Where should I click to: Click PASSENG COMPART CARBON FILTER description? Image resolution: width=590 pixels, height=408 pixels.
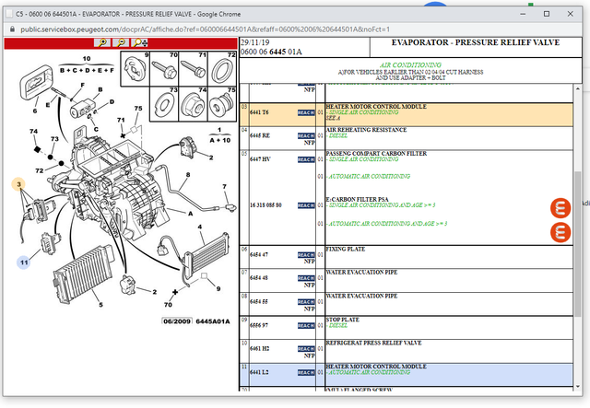376,154
